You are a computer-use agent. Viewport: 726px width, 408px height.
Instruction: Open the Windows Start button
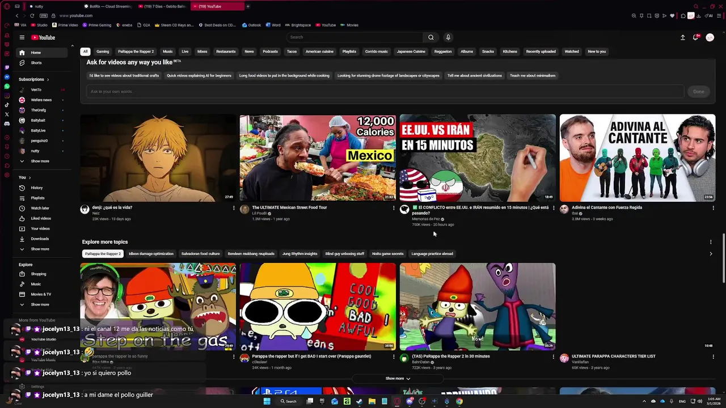(267, 401)
